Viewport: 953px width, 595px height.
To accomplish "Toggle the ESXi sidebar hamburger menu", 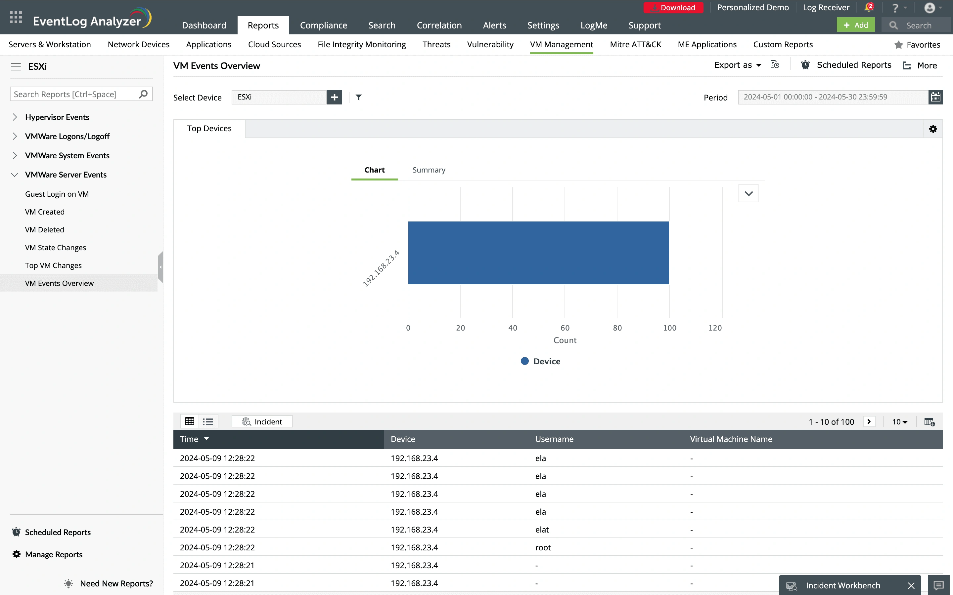I will tap(16, 66).
